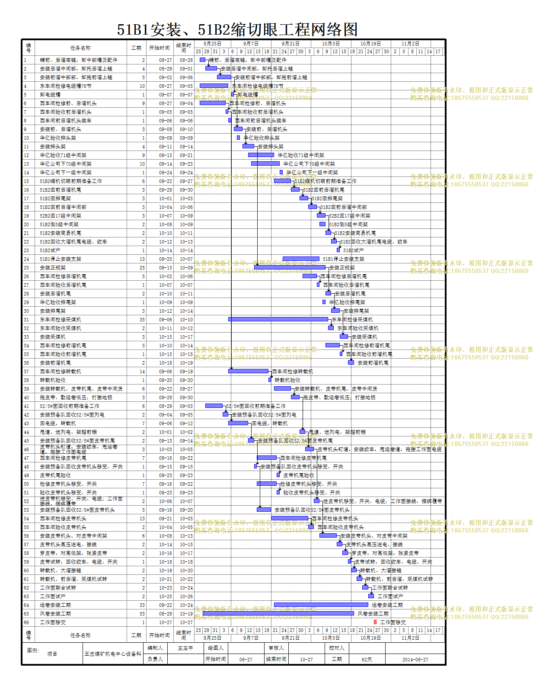Viewport: 533px width, 686px height.
Task: Click the top timeline date 11月2日
Action: 410,44
